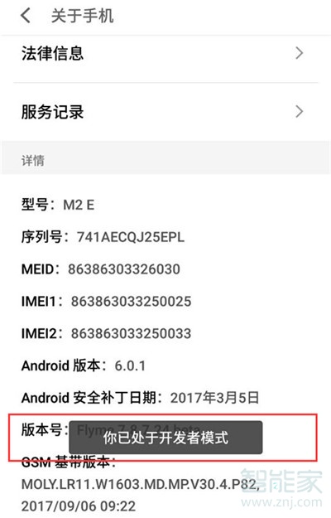Tap the GSM 基带版本 label
The image size is (331, 518).
pyautogui.click(x=68, y=462)
